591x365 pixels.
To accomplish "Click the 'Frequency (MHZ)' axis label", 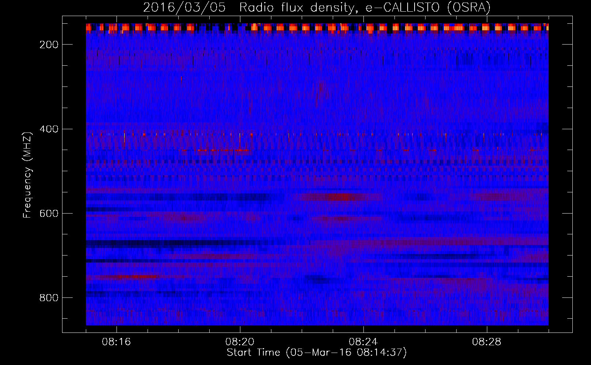I will pos(27,175).
